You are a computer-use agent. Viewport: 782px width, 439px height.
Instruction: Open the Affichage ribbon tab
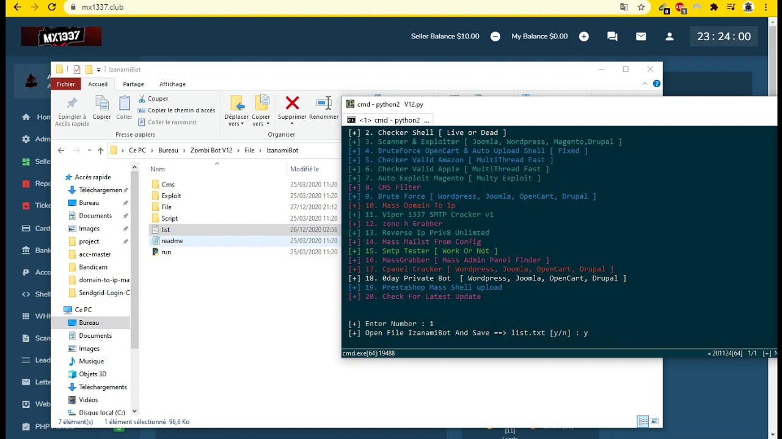(x=172, y=84)
